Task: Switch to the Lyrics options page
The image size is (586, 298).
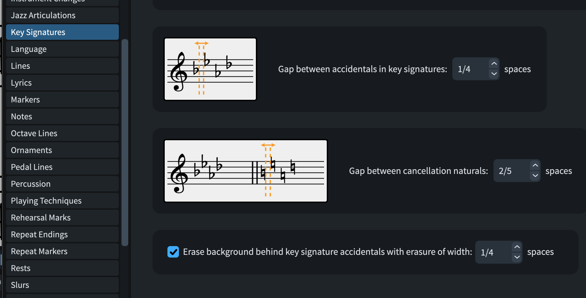Action: pos(62,83)
